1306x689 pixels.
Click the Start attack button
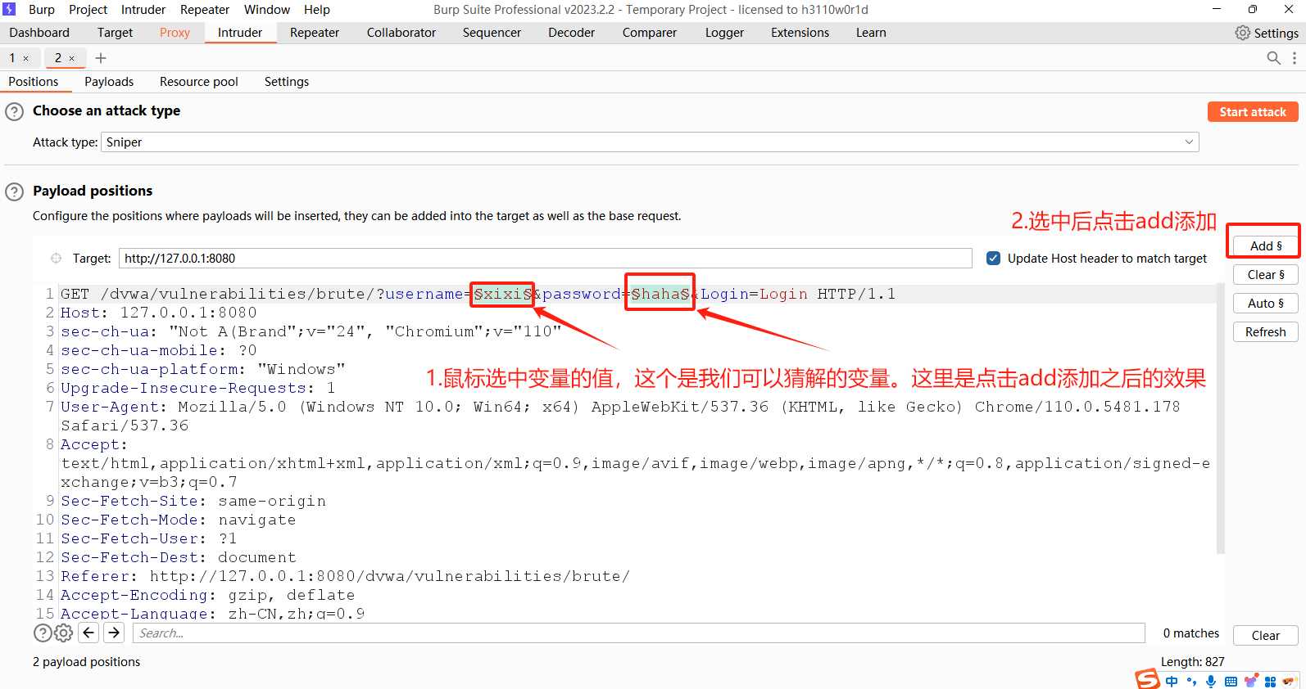coord(1253,112)
